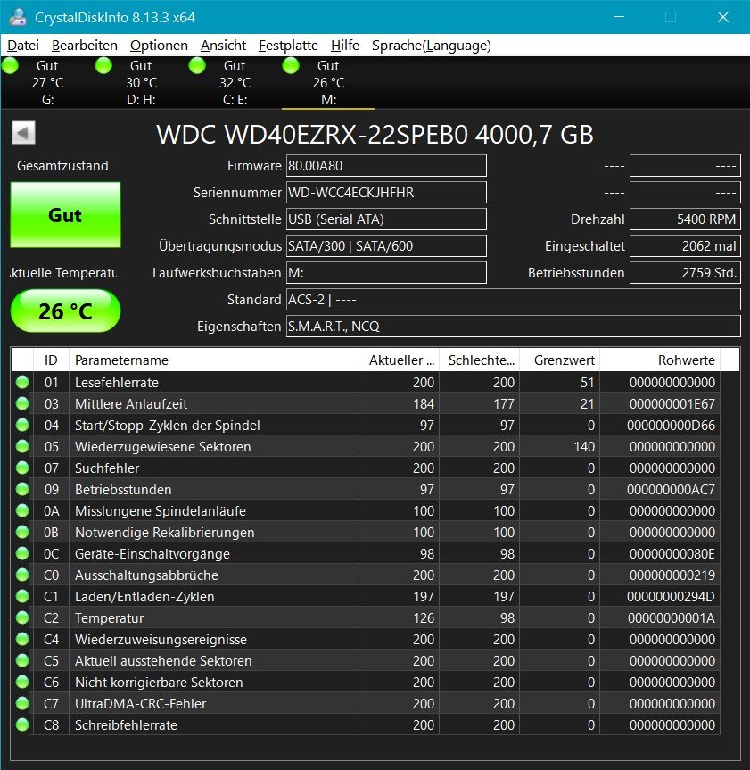750x770 pixels.
Task: Click status dot of Misslungene Spindelanläufe row
Action: click(22, 510)
